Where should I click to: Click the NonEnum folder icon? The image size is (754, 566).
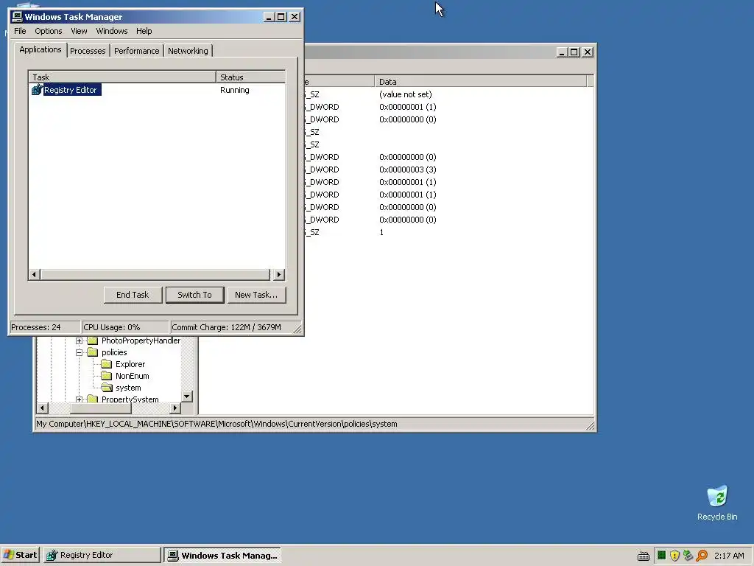click(x=106, y=376)
